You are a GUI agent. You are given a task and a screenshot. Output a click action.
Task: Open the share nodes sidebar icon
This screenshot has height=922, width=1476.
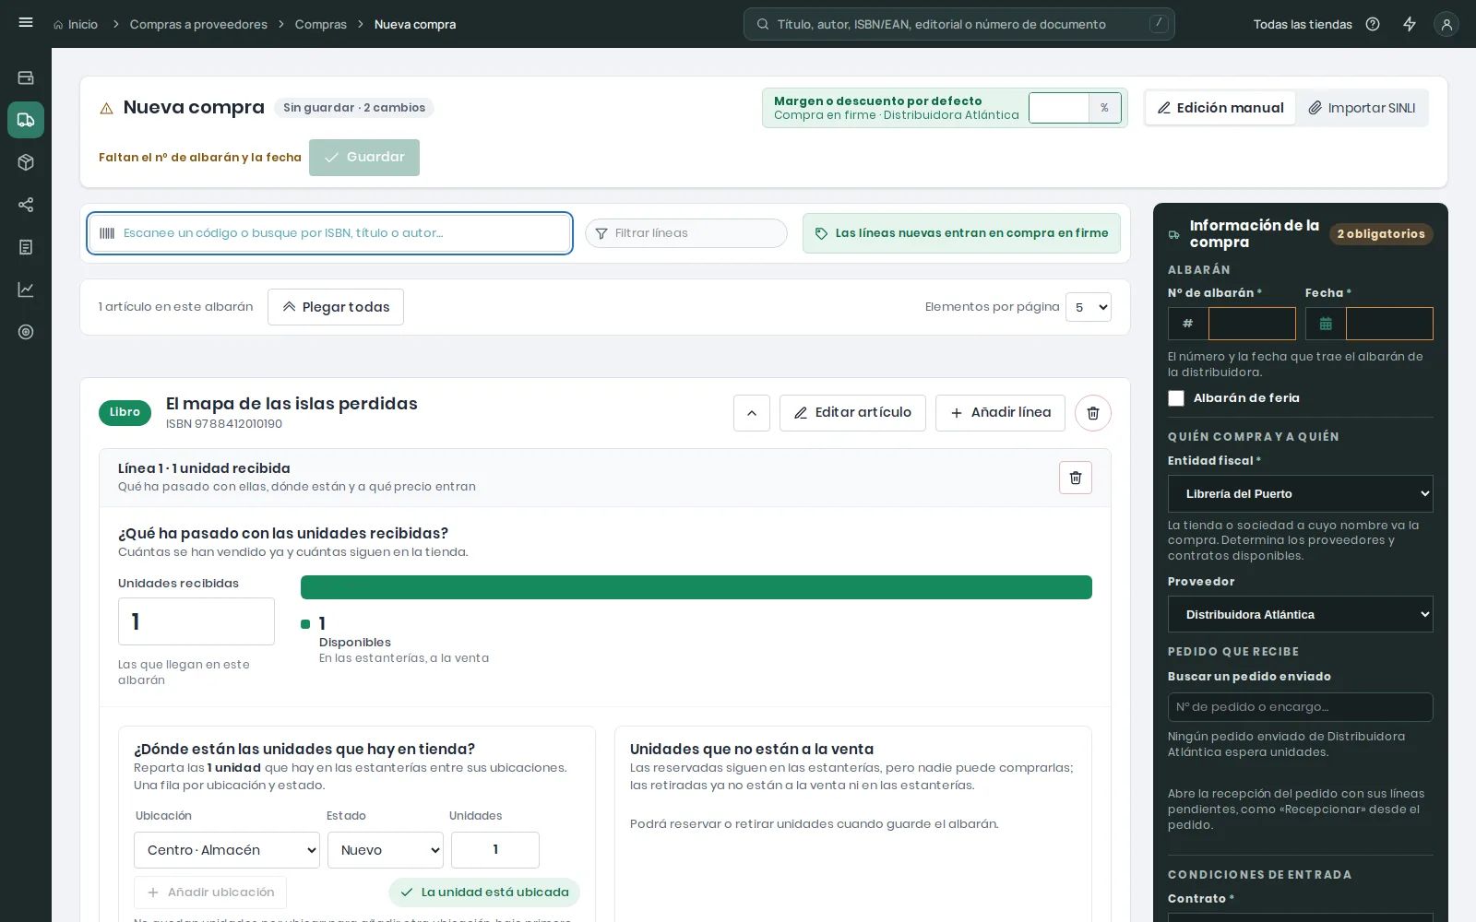(26, 205)
